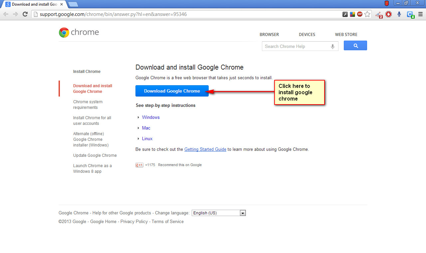Screen dimensions: 426x253
Task: Reload the page with the refresh icon
Action: (x=25, y=14)
